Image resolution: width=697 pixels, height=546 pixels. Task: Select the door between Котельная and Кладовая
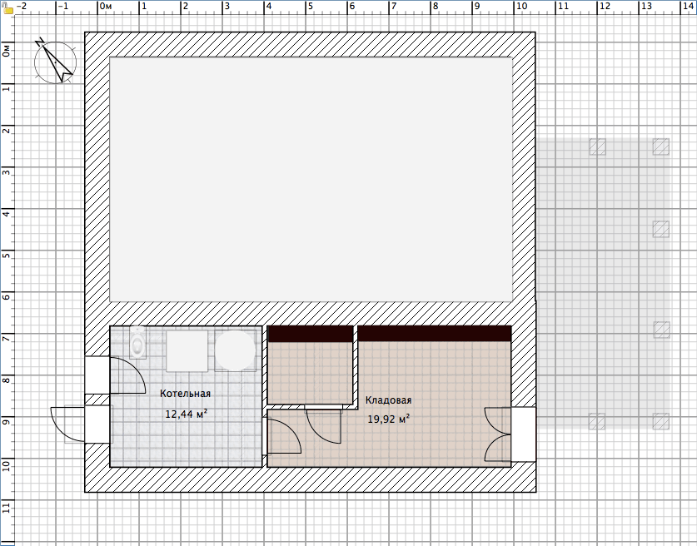282,435
